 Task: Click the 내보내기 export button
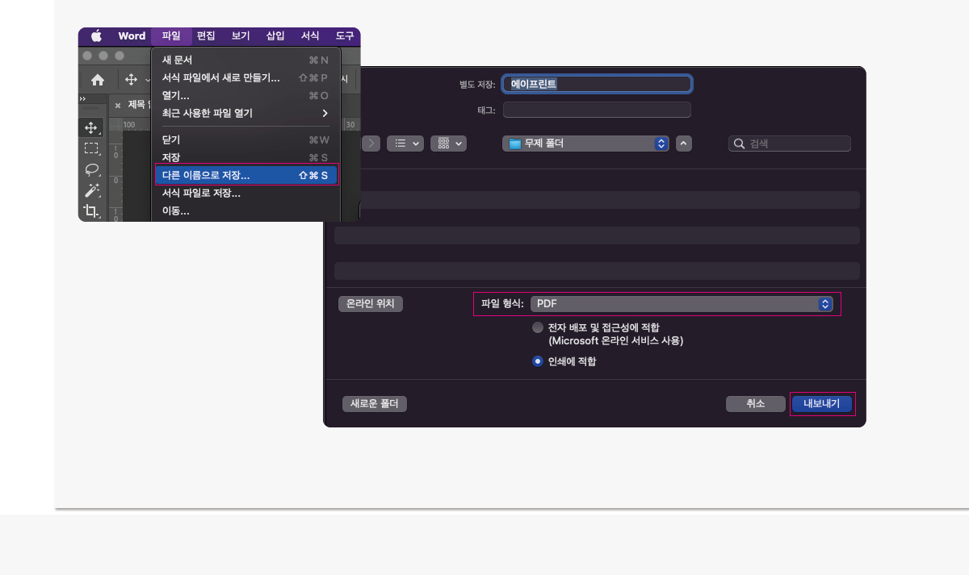point(821,403)
